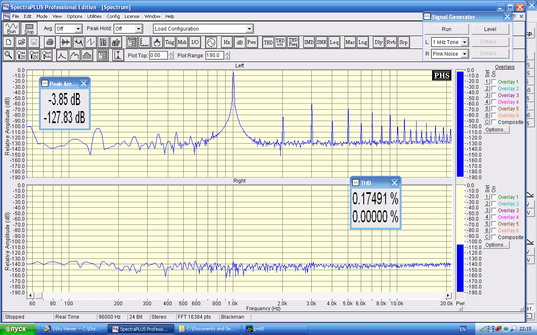The height and width of the screenshot is (335, 537).
Task: Toggle the IMD measurement icon
Action: 309,42
